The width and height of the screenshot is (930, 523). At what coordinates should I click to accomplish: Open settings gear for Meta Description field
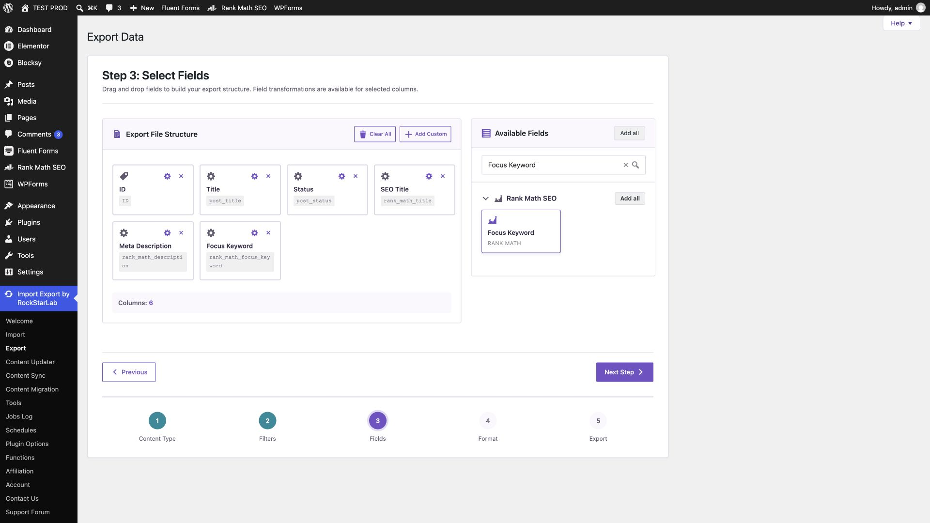[x=167, y=233]
